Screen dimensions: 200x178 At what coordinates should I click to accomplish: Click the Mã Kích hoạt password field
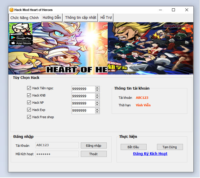(x=57, y=154)
